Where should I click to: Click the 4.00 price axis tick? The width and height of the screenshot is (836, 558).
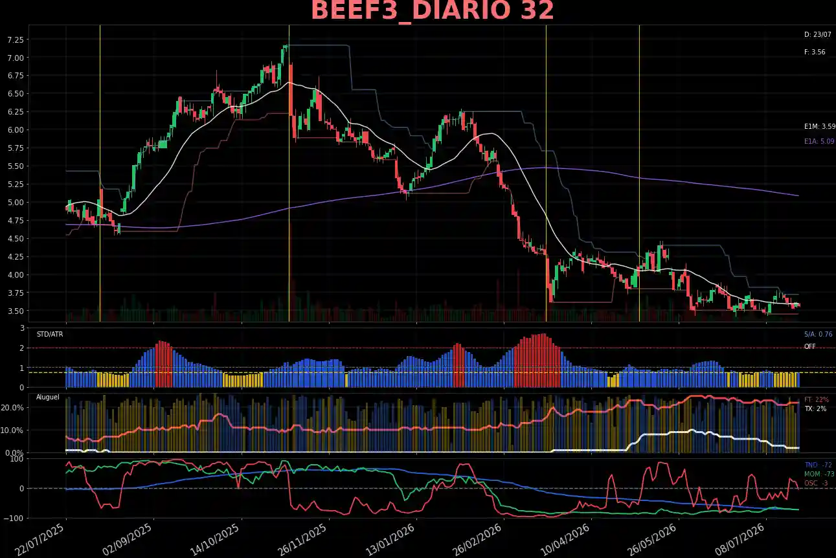16,275
